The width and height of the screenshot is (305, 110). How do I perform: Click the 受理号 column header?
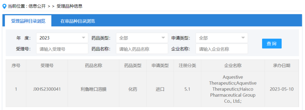coord(47,66)
